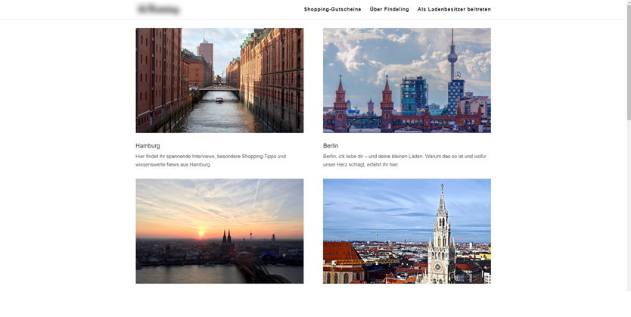Click the empty scrollbar track below the thumb
The image size is (631, 317).
coord(627,227)
